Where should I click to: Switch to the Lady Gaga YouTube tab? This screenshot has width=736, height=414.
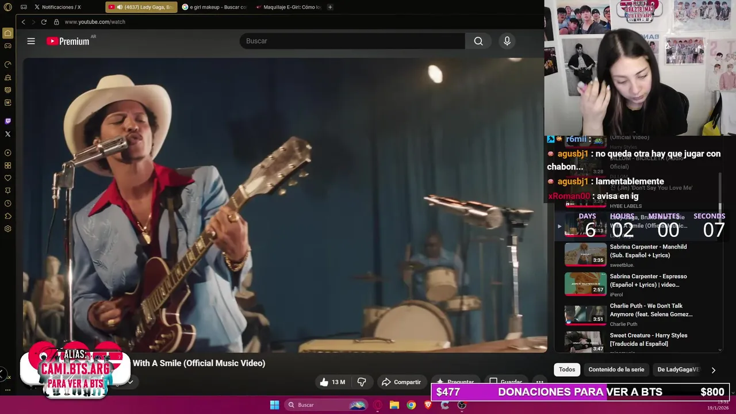click(141, 7)
